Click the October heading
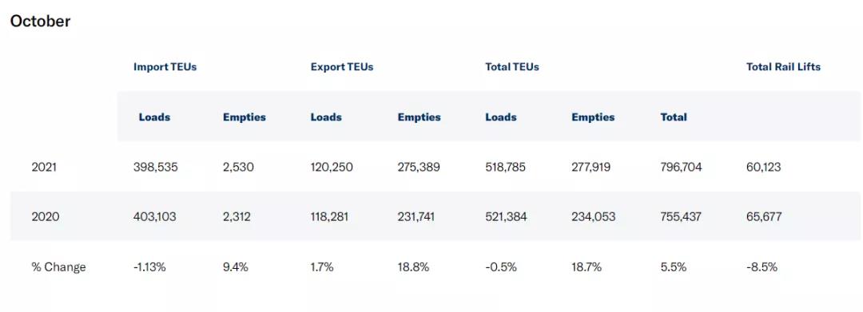This screenshot has height=312, width=863. (40, 22)
